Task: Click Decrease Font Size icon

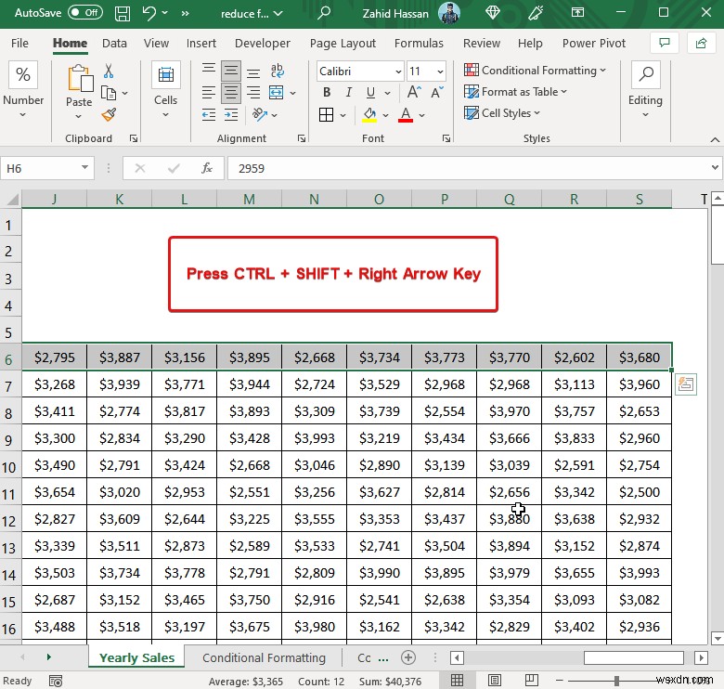Action: pos(437,92)
